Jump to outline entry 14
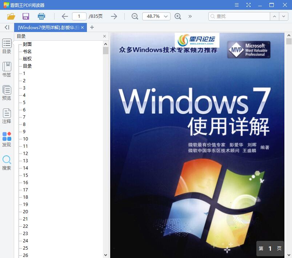 click(x=25, y=168)
